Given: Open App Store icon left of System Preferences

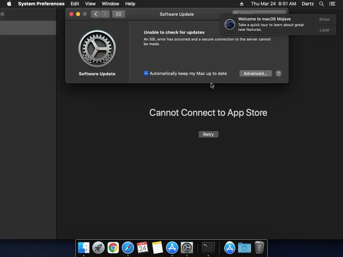Looking at the screenshot, I should [x=172, y=248].
